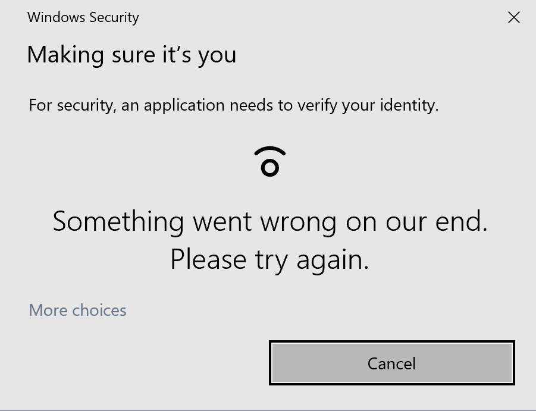Select the Making sure it's you heading
Screen dimensions: 536x411
pos(131,54)
